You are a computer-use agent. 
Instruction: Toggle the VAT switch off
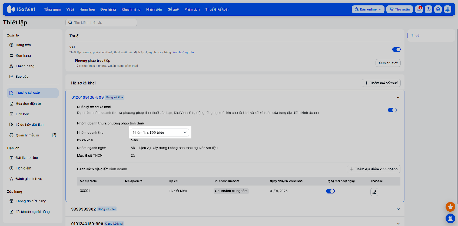(396, 50)
